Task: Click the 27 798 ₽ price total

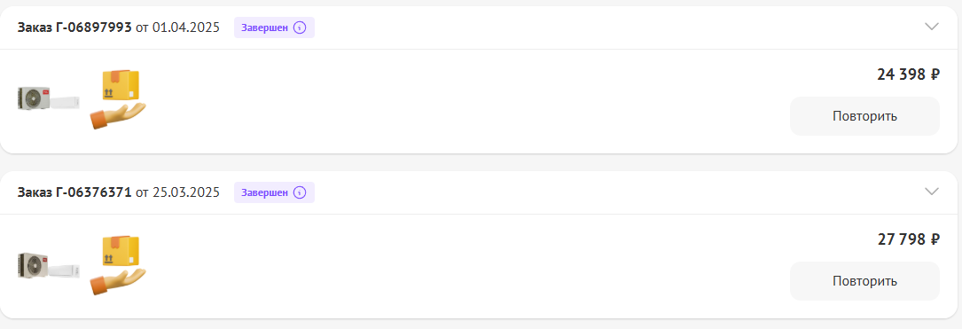Action: coord(908,240)
